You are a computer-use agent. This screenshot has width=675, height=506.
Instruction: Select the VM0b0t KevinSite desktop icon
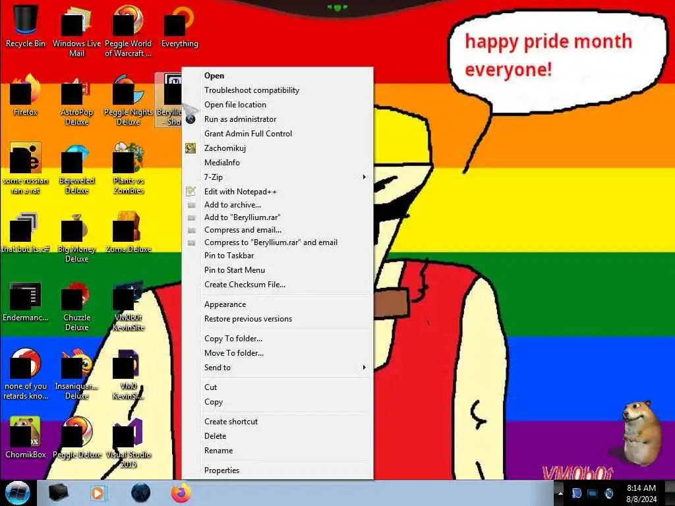tap(128, 306)
